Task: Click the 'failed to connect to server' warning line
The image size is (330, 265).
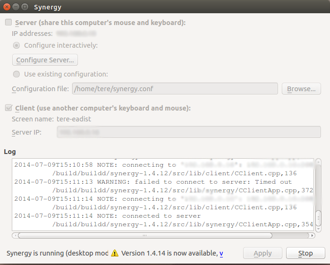Action: click(x=153, y=182)
